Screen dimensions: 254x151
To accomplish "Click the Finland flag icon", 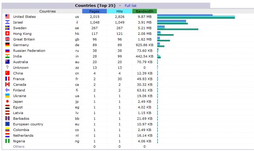I will 8,90.
